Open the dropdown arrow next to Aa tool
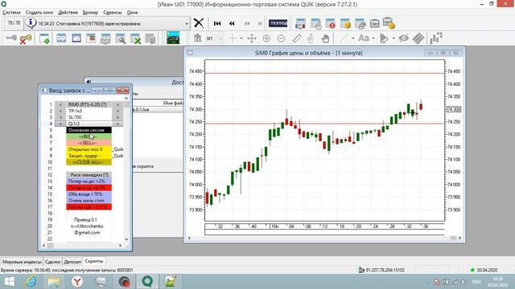 click(x=373, y=39)
